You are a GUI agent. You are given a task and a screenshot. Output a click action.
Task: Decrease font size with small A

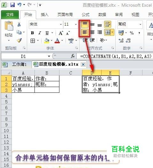[68, 33]
